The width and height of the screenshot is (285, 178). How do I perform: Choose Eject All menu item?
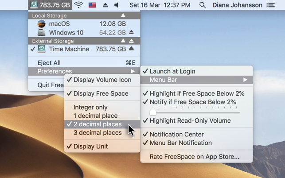pos(84,63)
